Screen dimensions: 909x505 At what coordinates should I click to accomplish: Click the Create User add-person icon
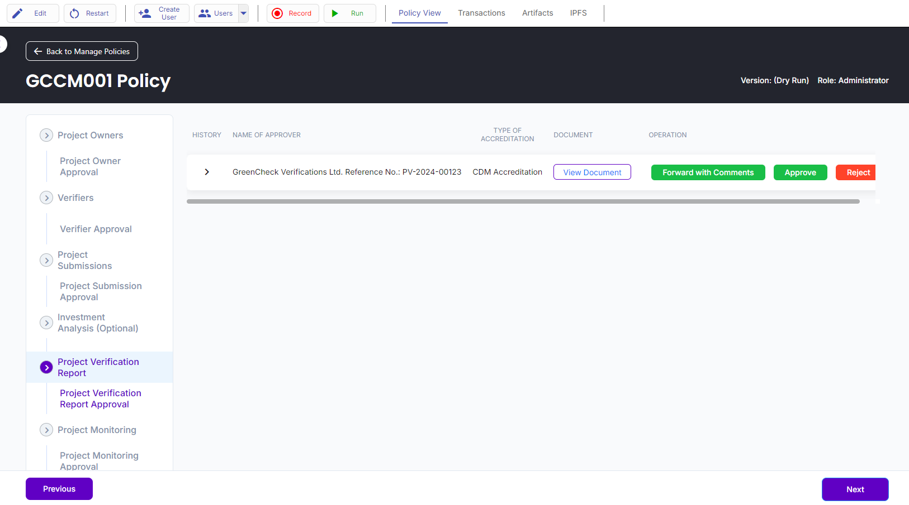tap(145, 13)
